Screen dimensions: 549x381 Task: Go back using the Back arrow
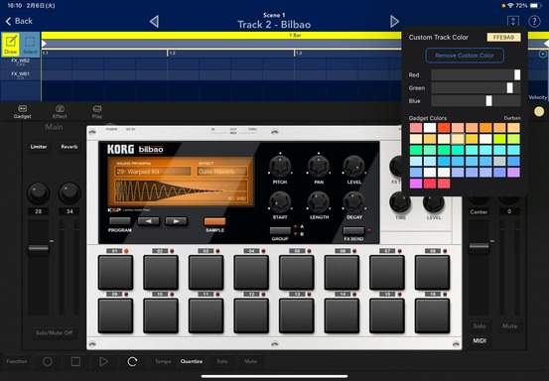click(19, 22)
